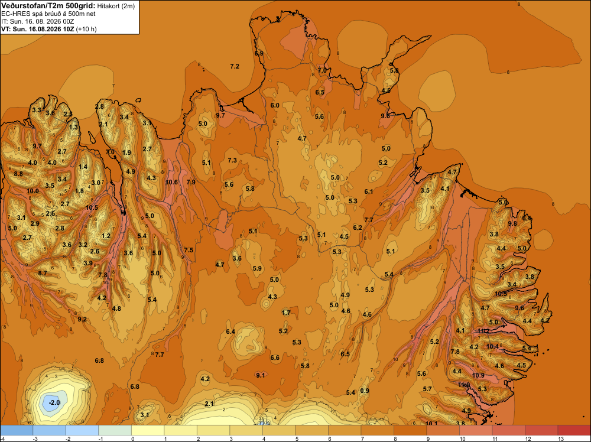Click the temperature value 6.0

[x=275, y=106]
